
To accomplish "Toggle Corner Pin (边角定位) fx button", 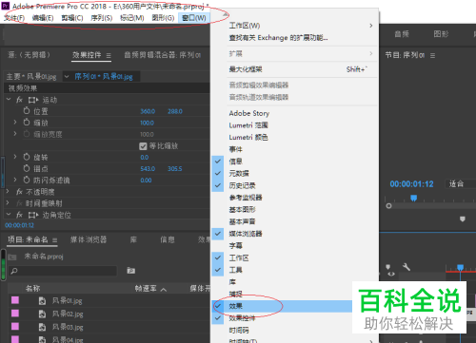I will (x=19, y=215).
